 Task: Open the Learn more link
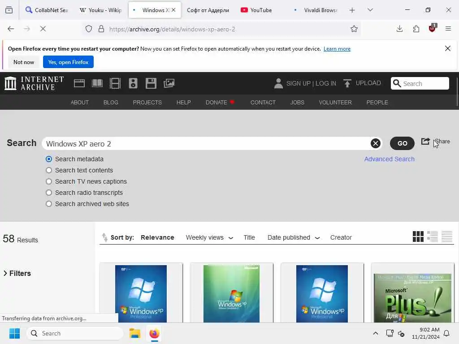click(x=337, y=49)
